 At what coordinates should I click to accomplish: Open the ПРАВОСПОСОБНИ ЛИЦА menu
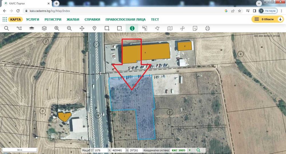coord(126,19)
